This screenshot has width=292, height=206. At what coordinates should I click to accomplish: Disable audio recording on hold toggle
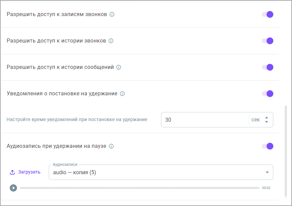coord(268,146)
